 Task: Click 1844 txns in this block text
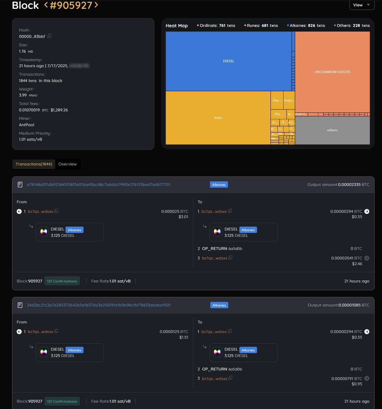(x=40, y=81)
